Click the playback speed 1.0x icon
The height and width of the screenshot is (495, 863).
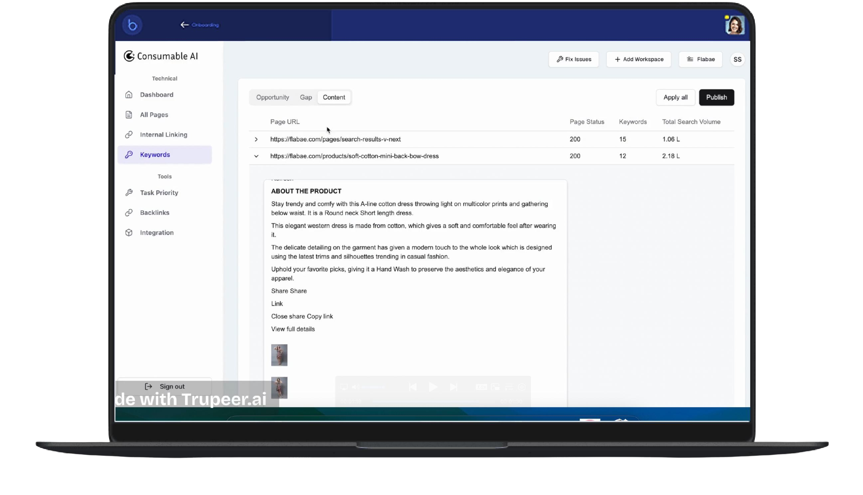481,387
